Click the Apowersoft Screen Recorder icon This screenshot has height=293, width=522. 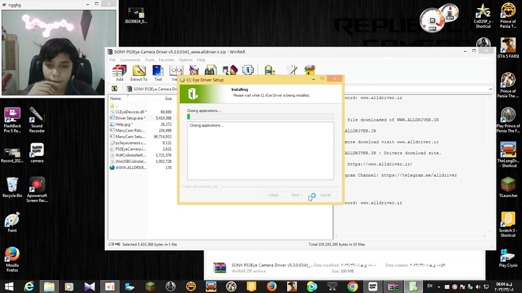pyautogui.click(x=37, y=190)
